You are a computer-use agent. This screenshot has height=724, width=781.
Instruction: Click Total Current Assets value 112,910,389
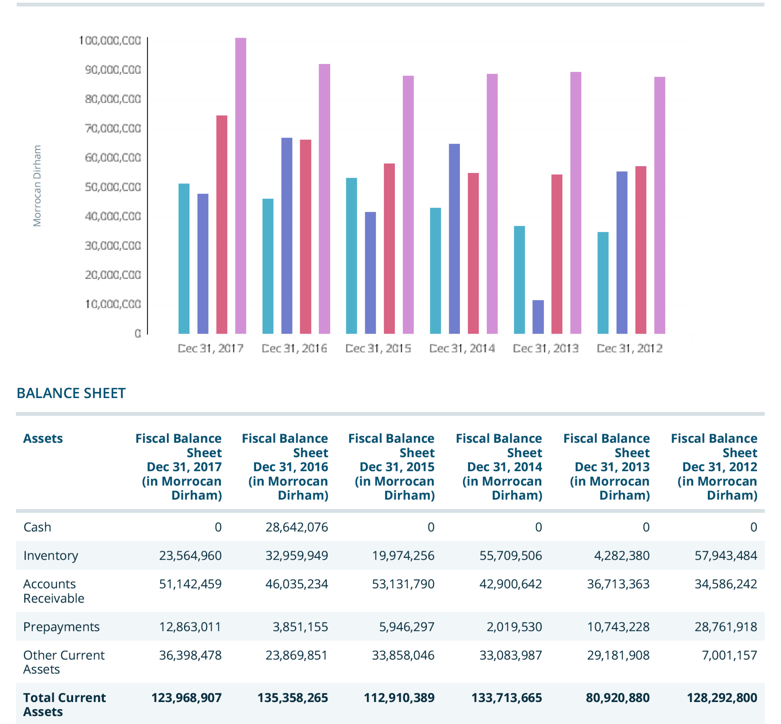pyautogui.click(x=399, y=698)
